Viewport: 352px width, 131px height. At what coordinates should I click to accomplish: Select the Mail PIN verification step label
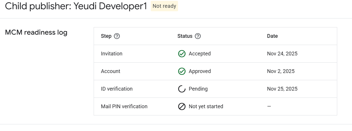coord(124,106)
